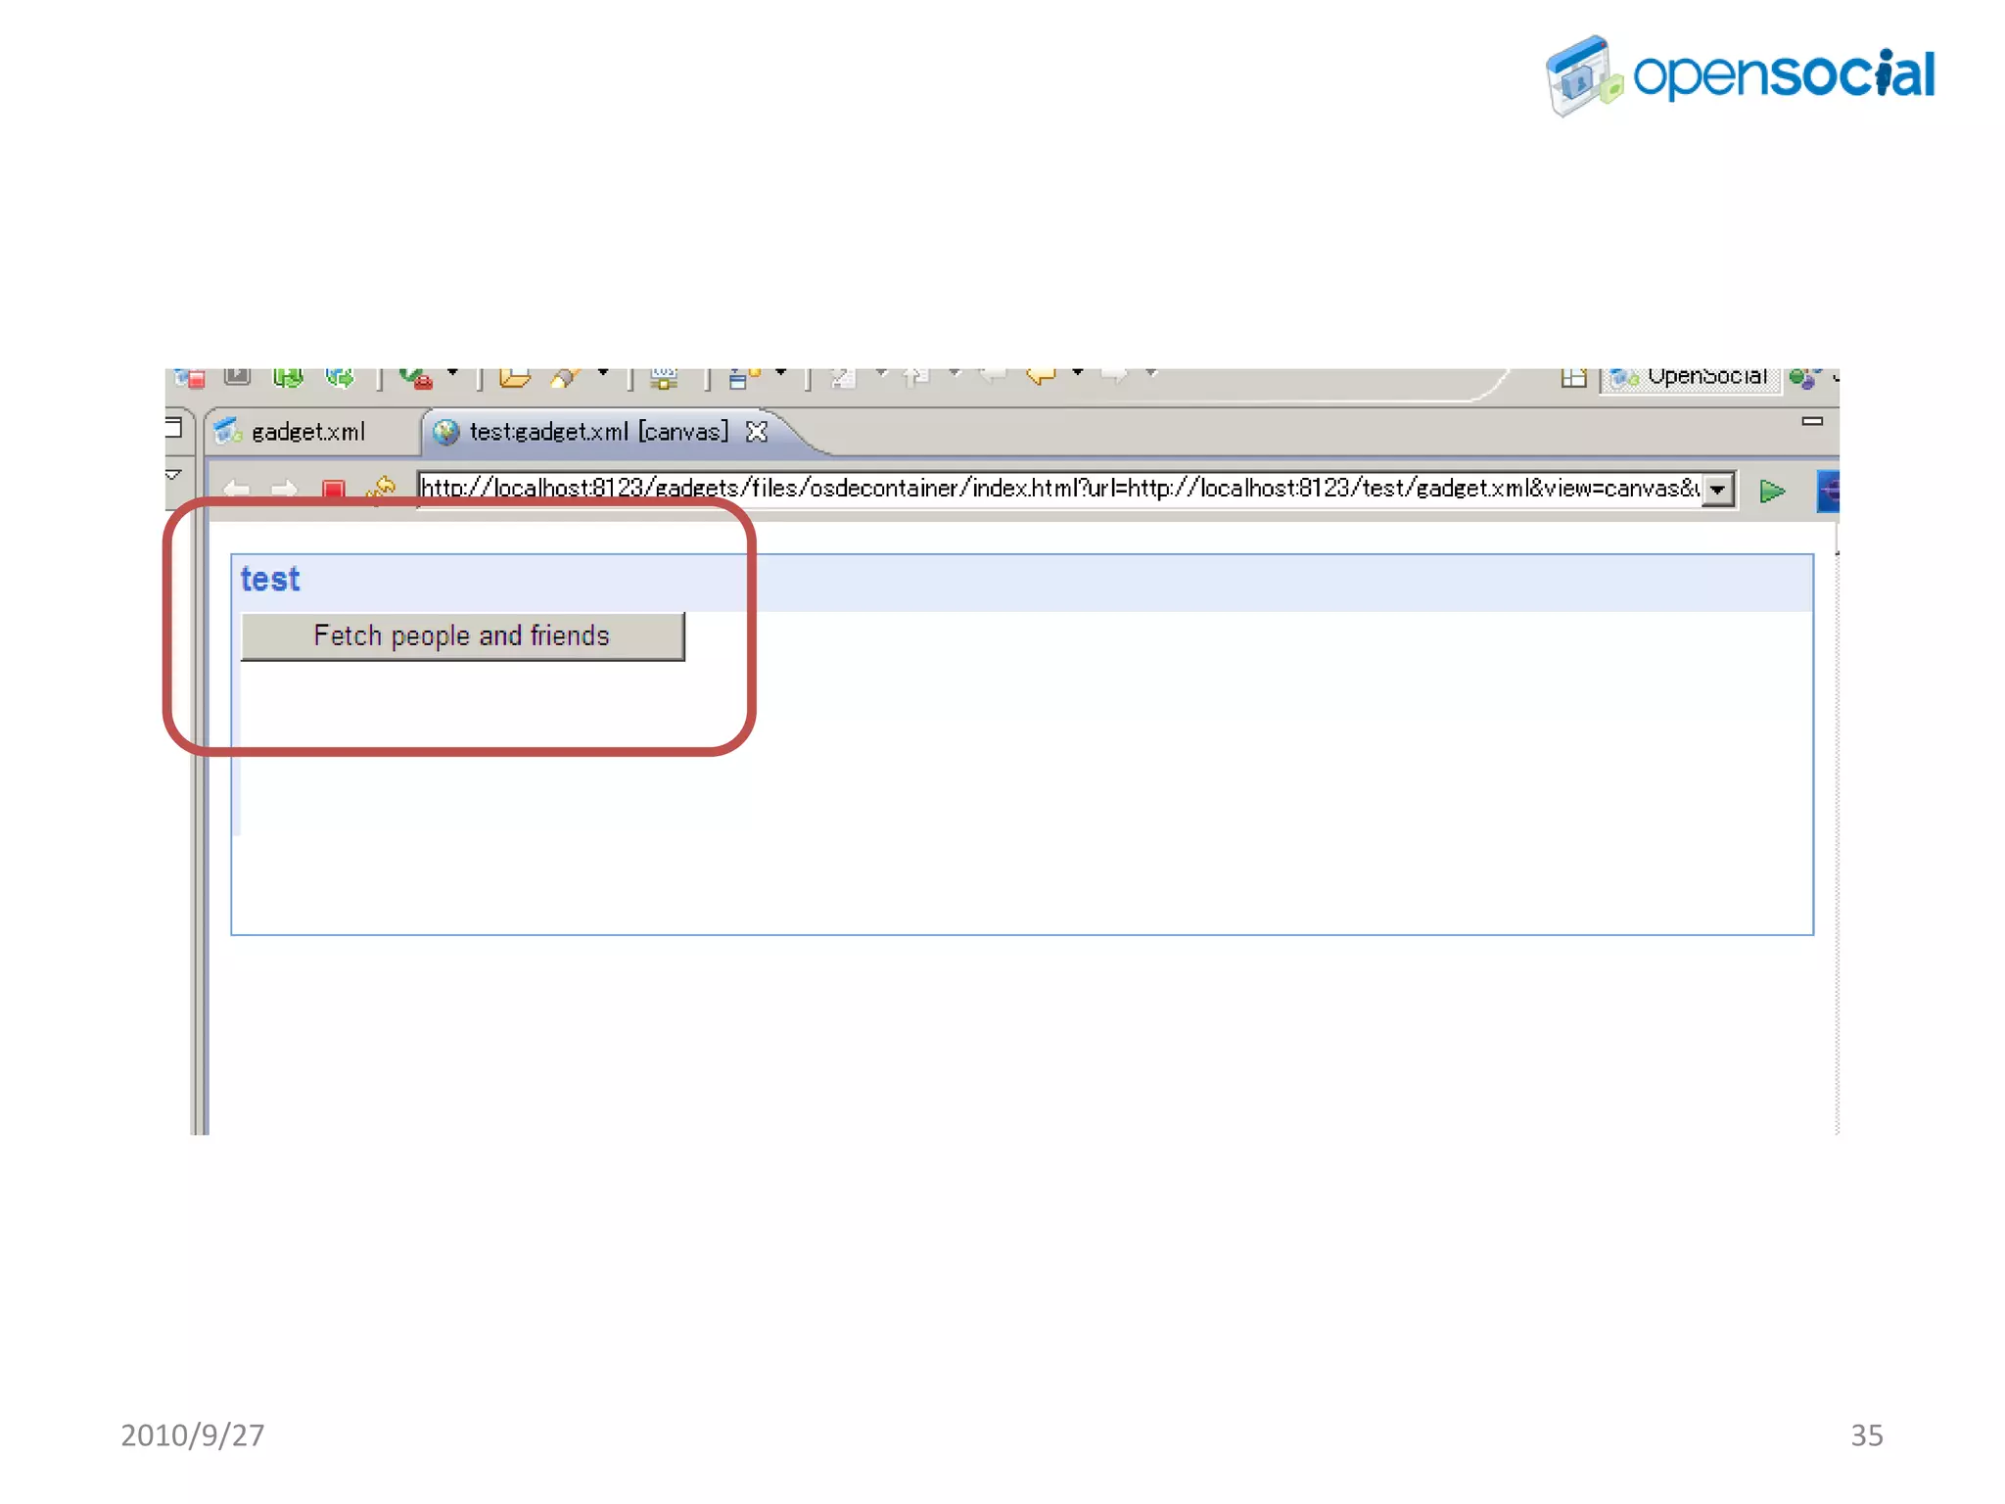Open the URL history dropdown arrow
2005x1504 pixels.
(x=1718, y=490)
